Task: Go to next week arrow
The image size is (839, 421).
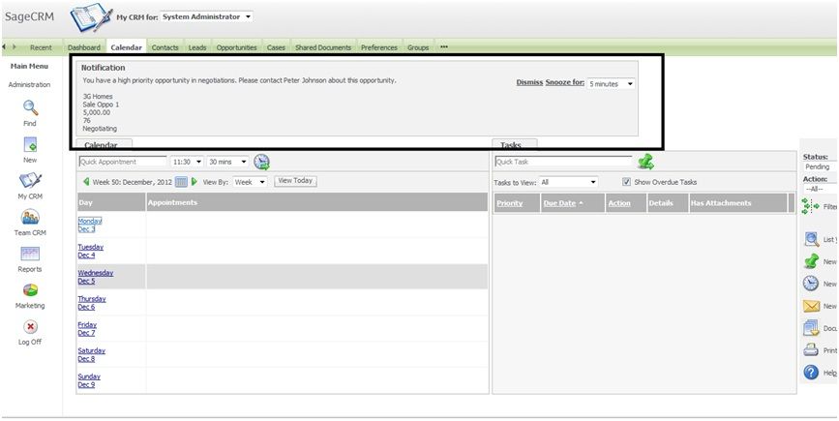Action: [195, 182]
